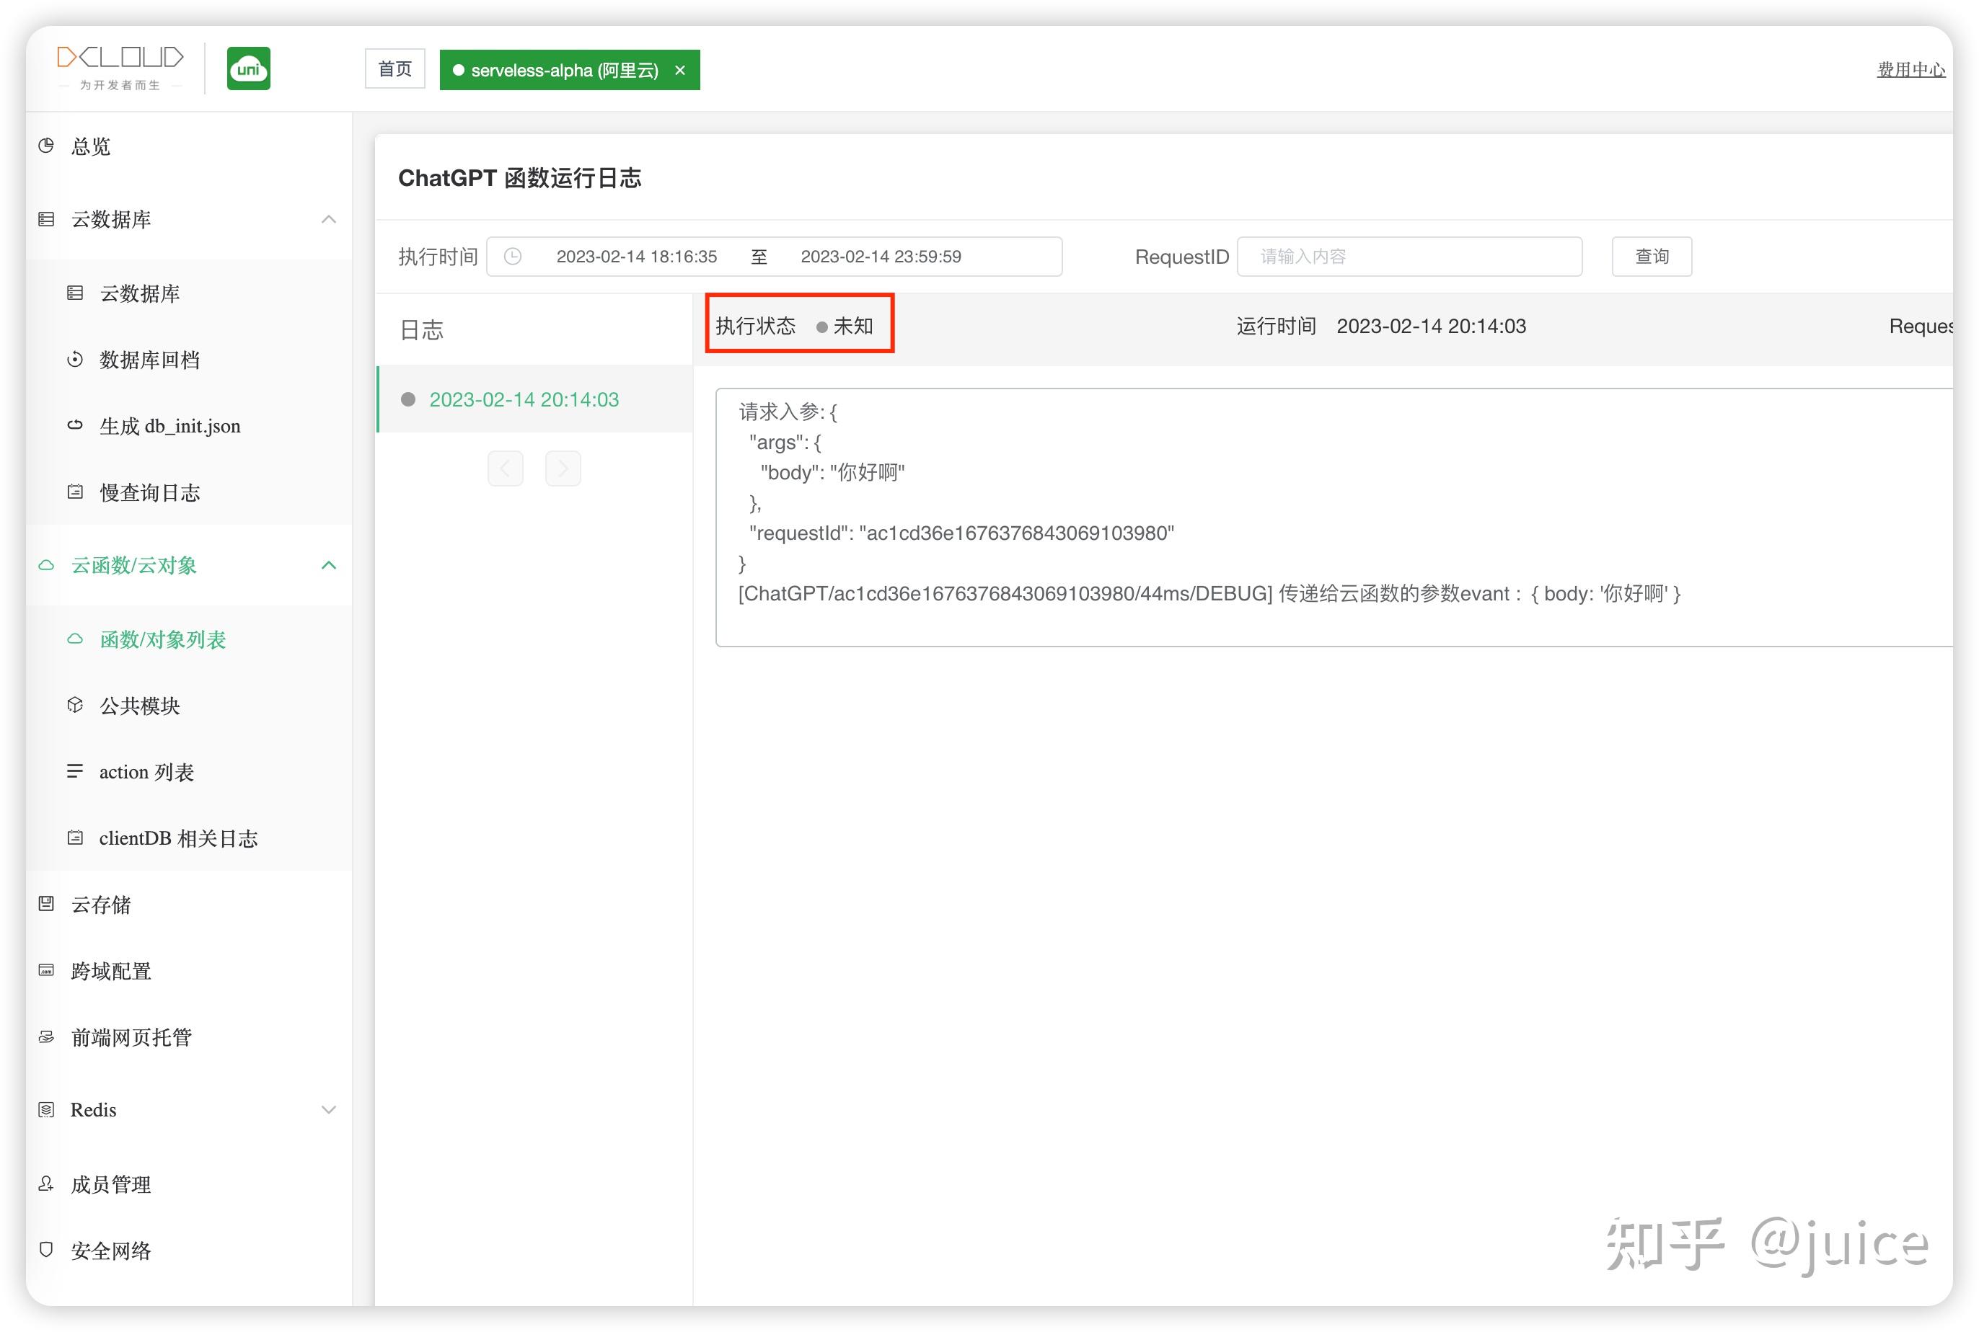Open 总览 overview page
This screenshot has height=1332, width=1979.
tap(189, 146)
